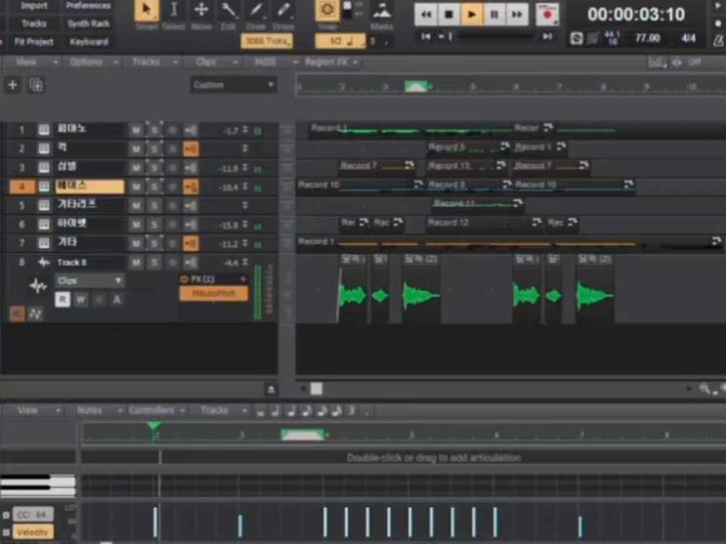Solo track 4
The width and height of the screenshot is (726, 544).
(153, 187)
